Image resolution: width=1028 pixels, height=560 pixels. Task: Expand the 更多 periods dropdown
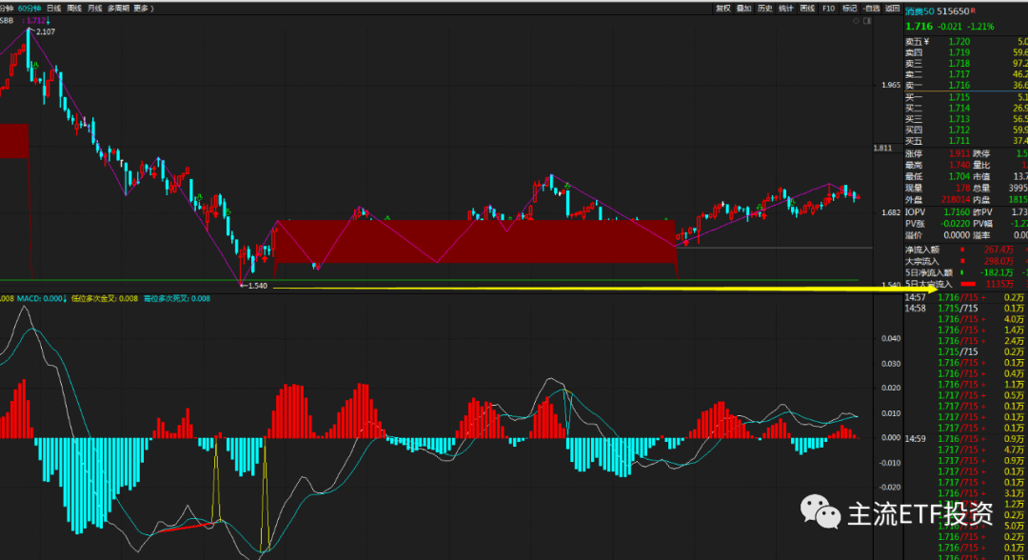[142, 9]
